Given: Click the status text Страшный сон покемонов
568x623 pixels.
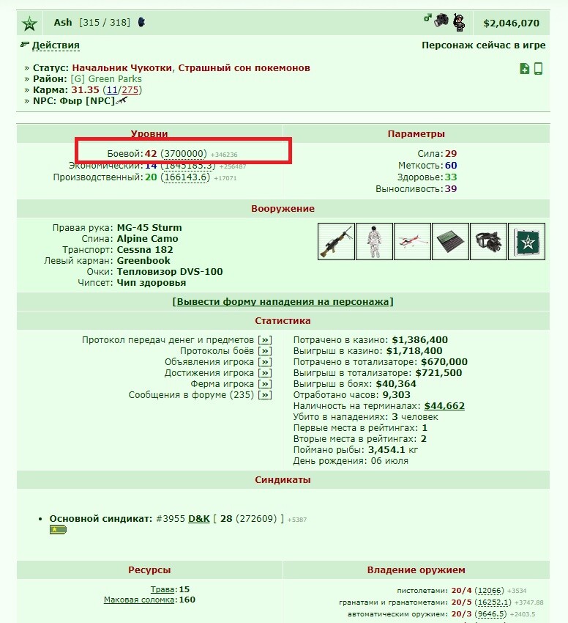Looking at the screenshot, I should coord(244,68).
